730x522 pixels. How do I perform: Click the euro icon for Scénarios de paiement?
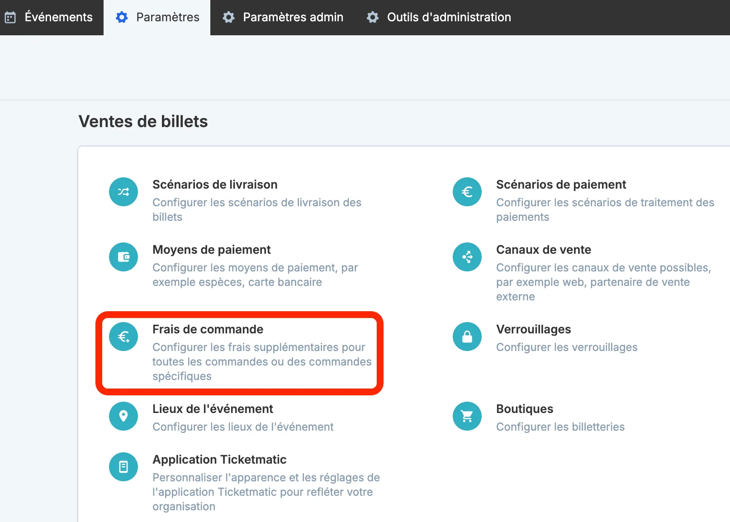467,192
